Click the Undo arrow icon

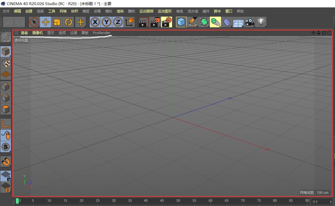coord(9,22)
